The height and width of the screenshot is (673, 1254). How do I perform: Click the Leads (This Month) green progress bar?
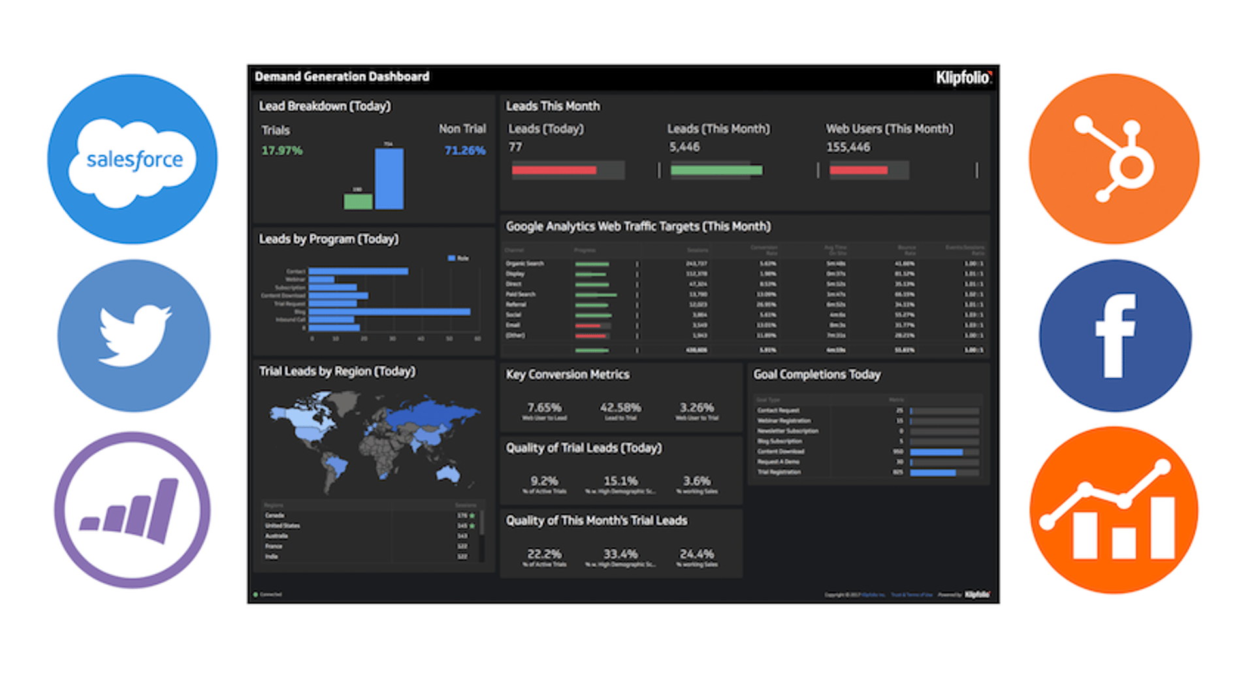[x=716, y=171]
